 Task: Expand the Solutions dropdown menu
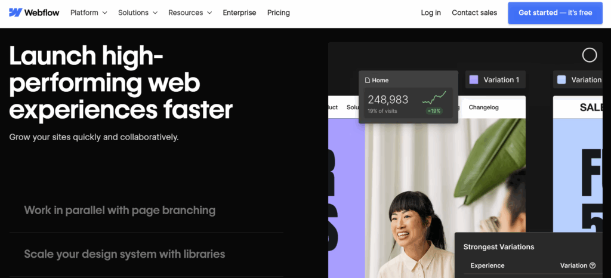[x=138, y=13]
